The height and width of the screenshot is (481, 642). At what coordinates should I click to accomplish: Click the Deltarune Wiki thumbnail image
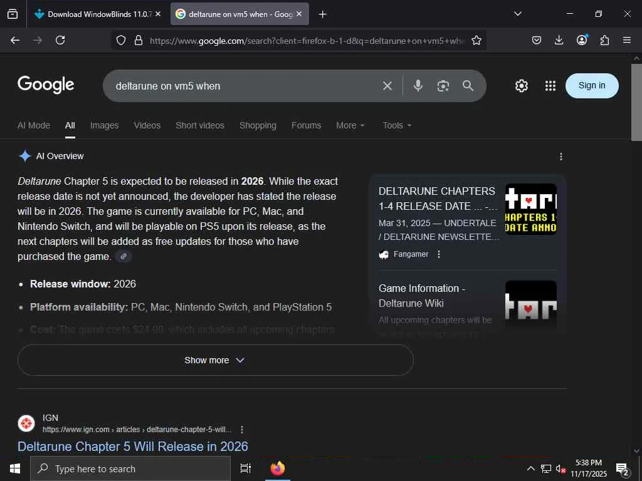coord(530,306)
